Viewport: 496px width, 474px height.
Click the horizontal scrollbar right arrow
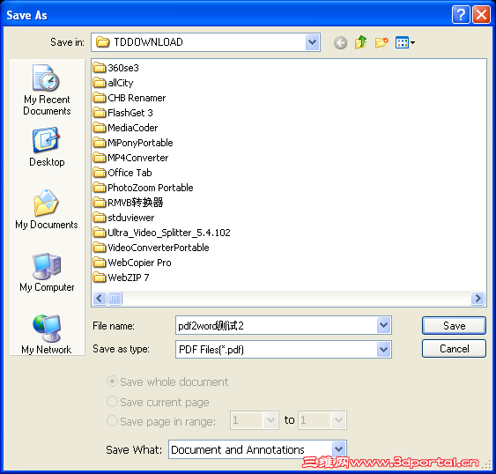477,298
